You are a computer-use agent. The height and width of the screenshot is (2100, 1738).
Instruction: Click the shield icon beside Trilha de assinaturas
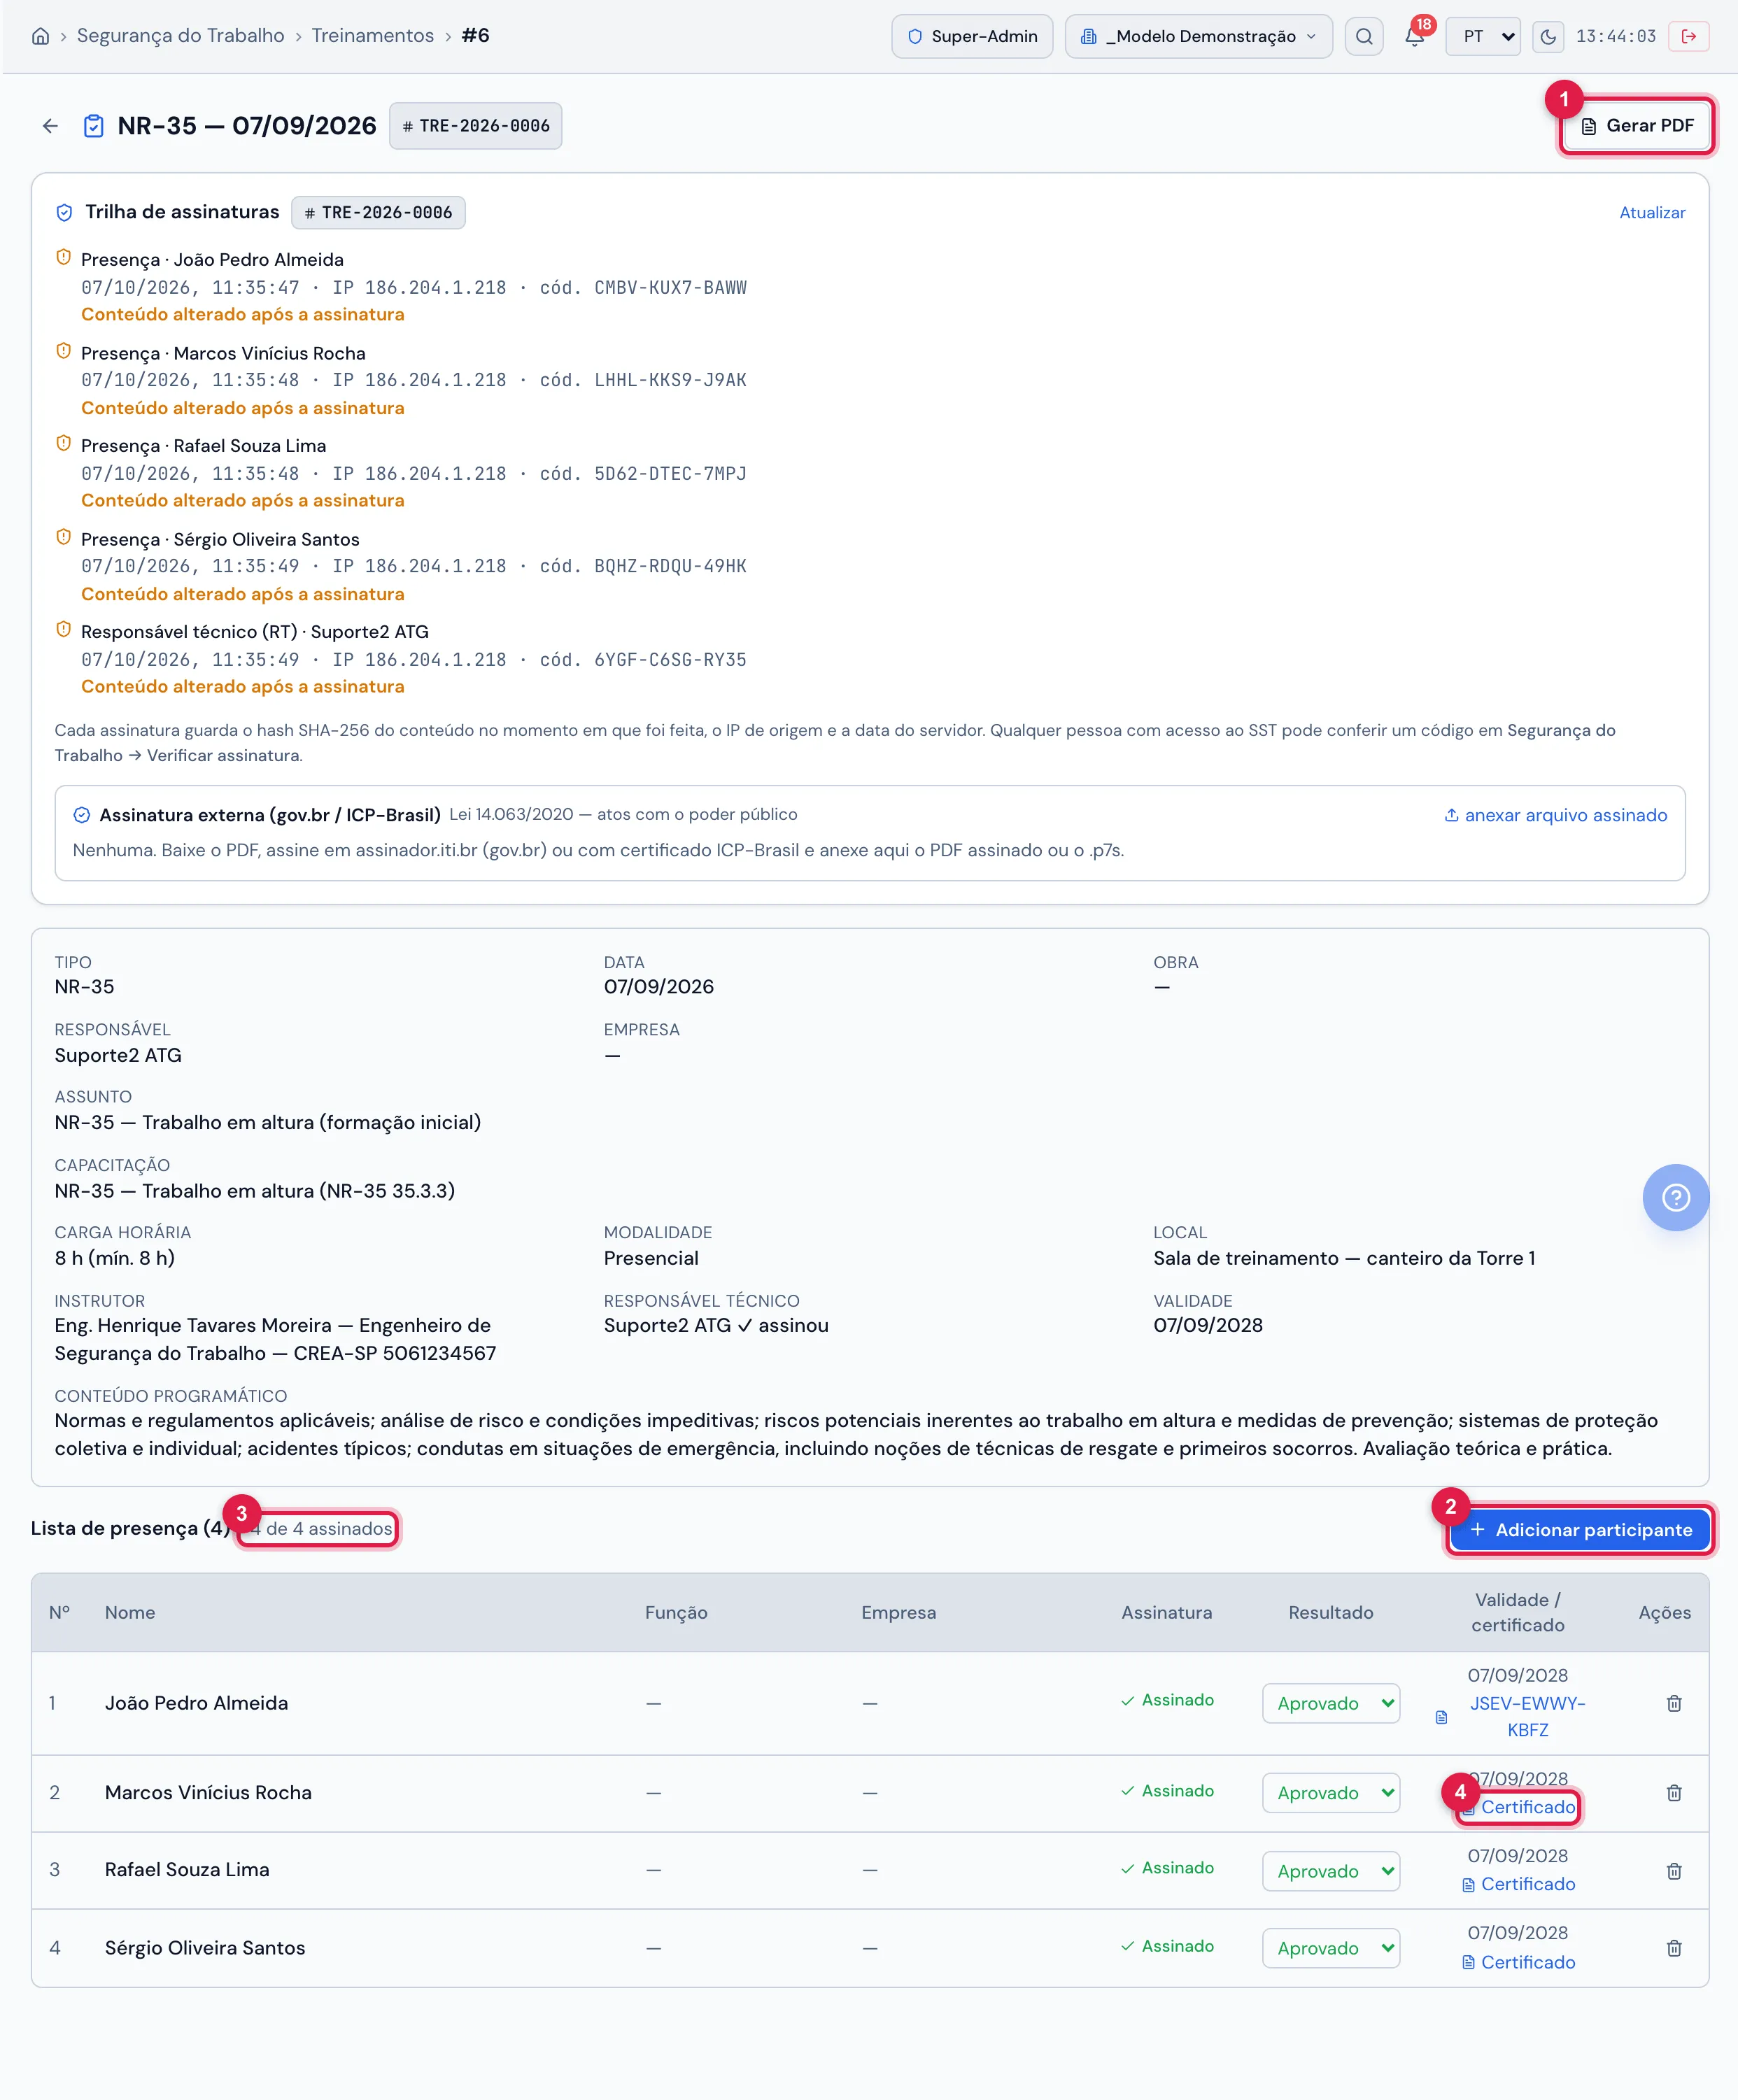[x=64, y=212]
